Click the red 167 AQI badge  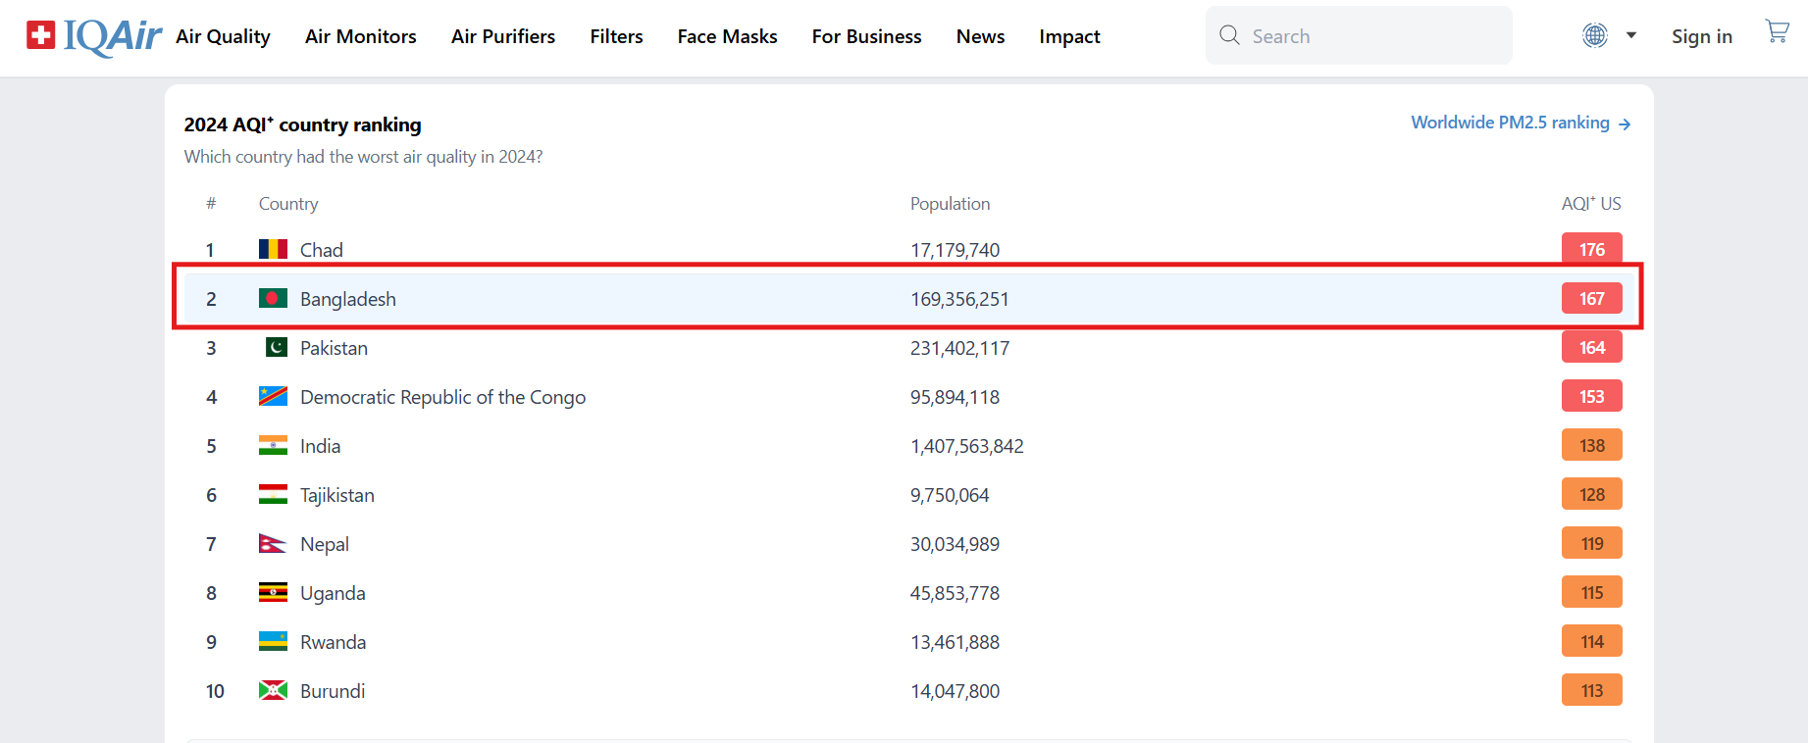(x=1591, y=298)
